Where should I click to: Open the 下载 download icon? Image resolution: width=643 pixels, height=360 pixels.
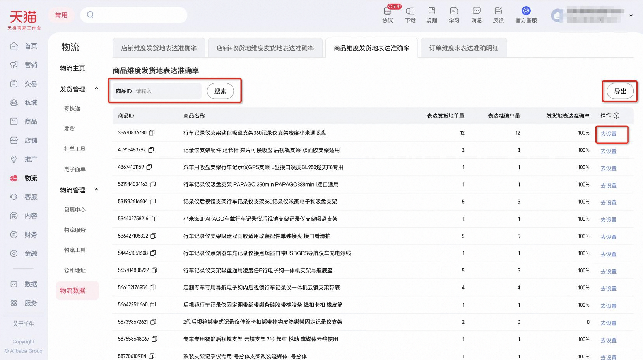[410, 15]
